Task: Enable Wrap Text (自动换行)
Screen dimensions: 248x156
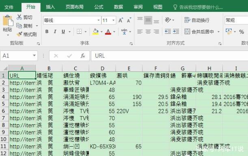Action: (x=197, y=20)
